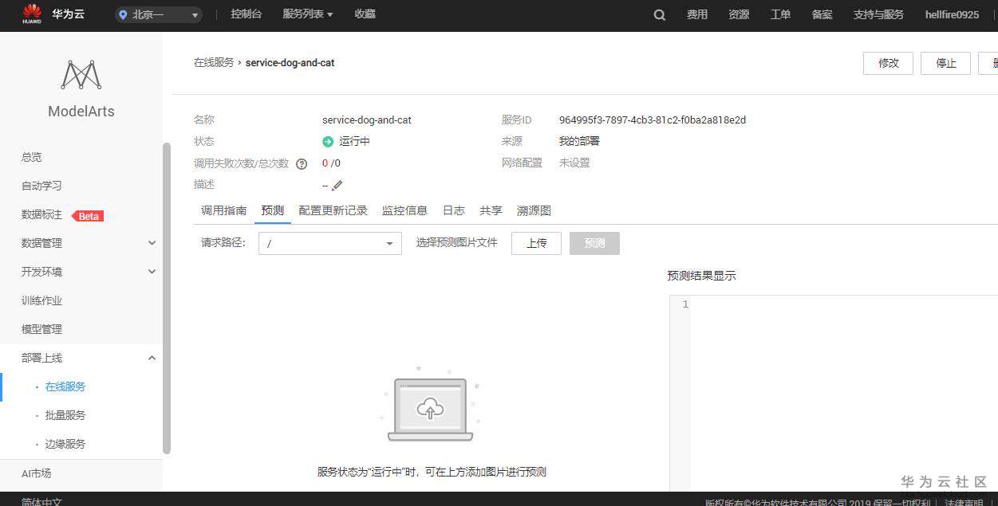Click the 上传 button
Image resolution: width=998 pixels, height=506 pixels.
536,243
